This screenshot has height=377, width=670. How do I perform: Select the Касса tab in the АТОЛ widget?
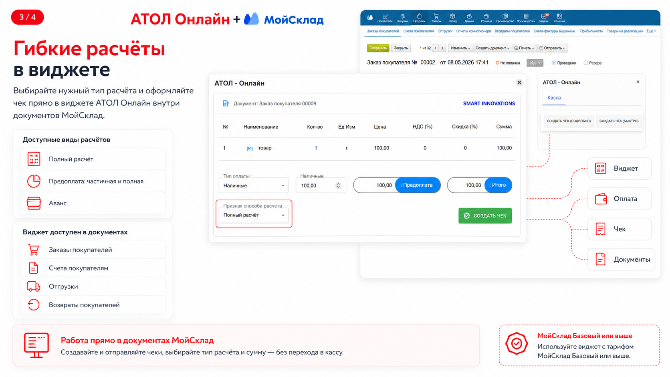click(x=554, y=98)
